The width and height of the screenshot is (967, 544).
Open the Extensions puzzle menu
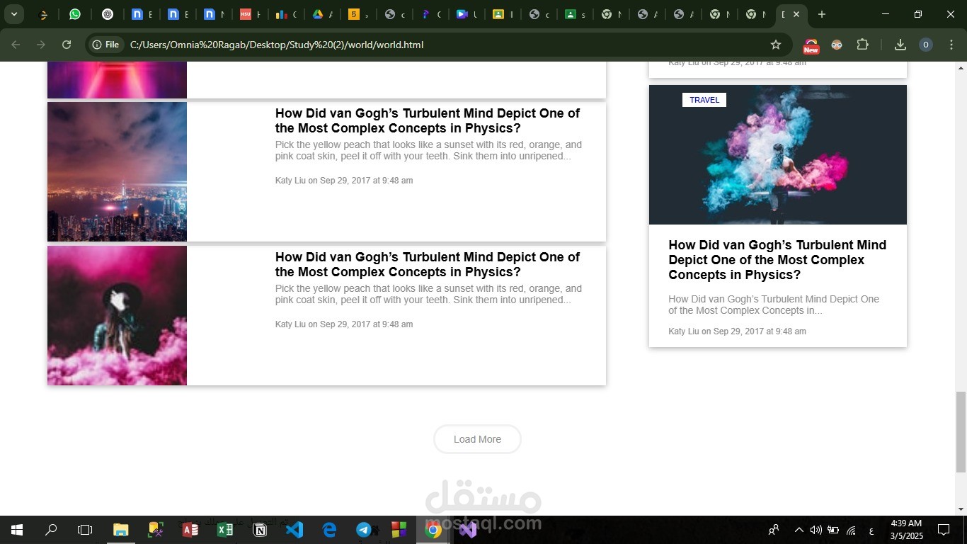tap(862, 45)
